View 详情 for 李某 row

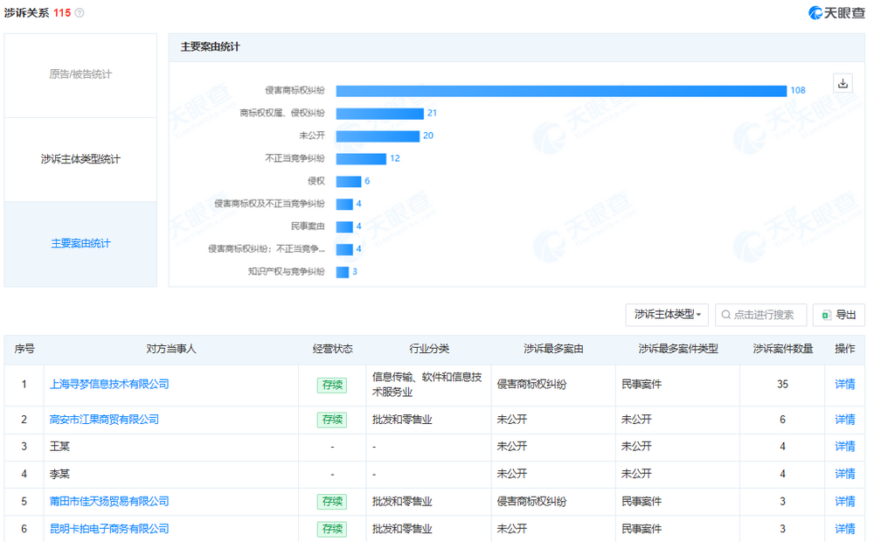[844, 474]
